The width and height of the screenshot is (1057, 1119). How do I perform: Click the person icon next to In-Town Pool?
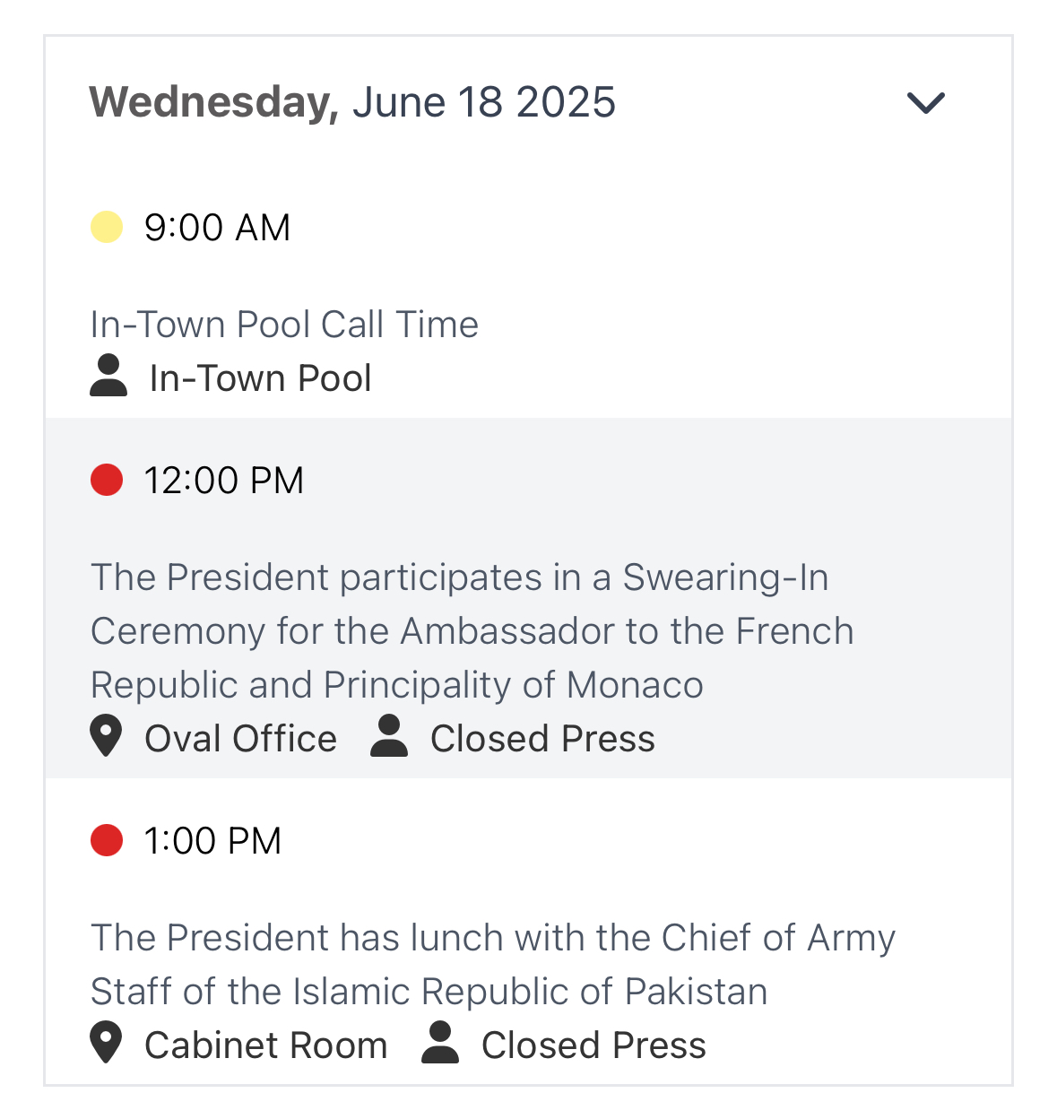tap(108, 376)
